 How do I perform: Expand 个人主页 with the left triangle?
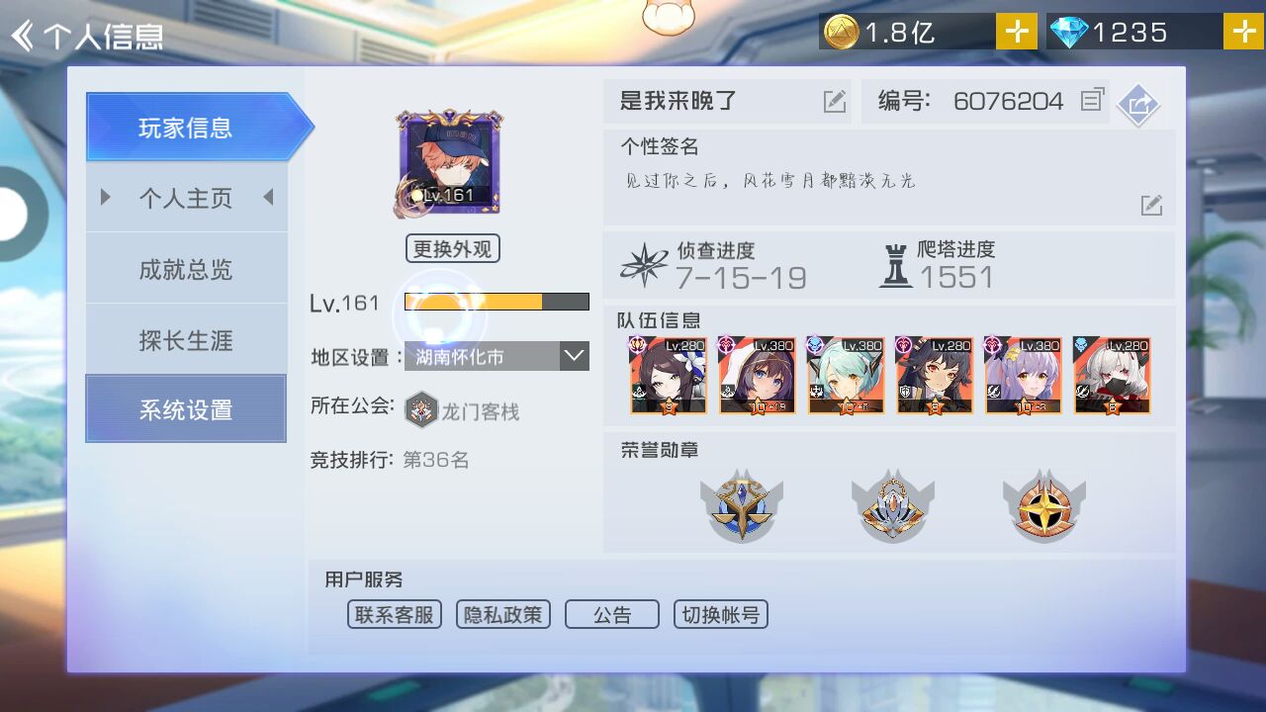[106, 198]
